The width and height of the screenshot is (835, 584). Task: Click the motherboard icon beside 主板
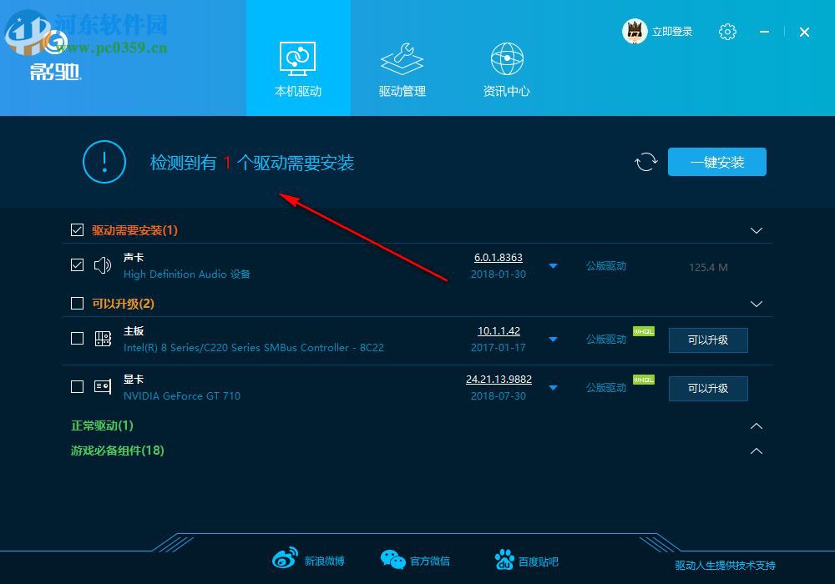102,339
